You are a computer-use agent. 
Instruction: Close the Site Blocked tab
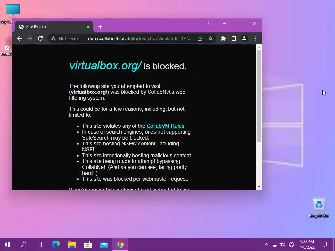click(x=88, y=27)
